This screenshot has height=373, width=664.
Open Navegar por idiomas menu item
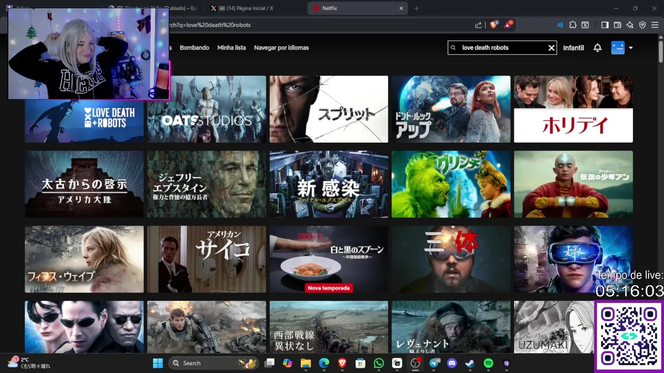tap(281, 48)
